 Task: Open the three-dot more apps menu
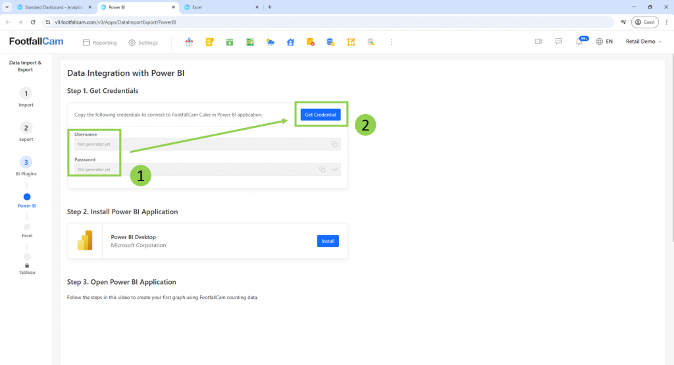392,42
